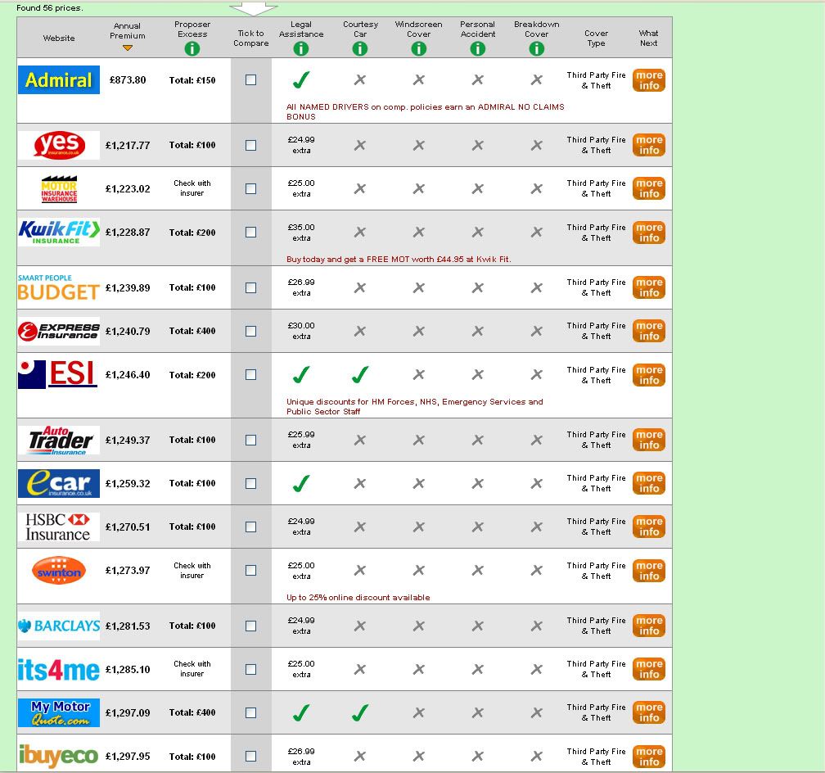This screenshot has width=825, height=773.
Task: Click the Annual Premium column header
Action: tap(127, 31)
